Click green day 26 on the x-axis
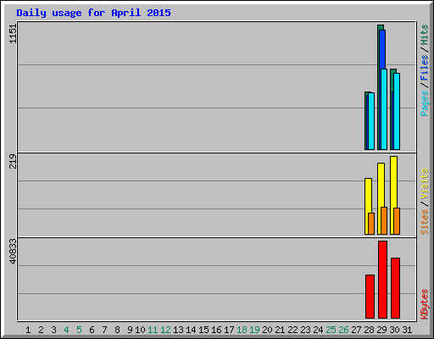This screenshot has height=339, width=434. 343,330
